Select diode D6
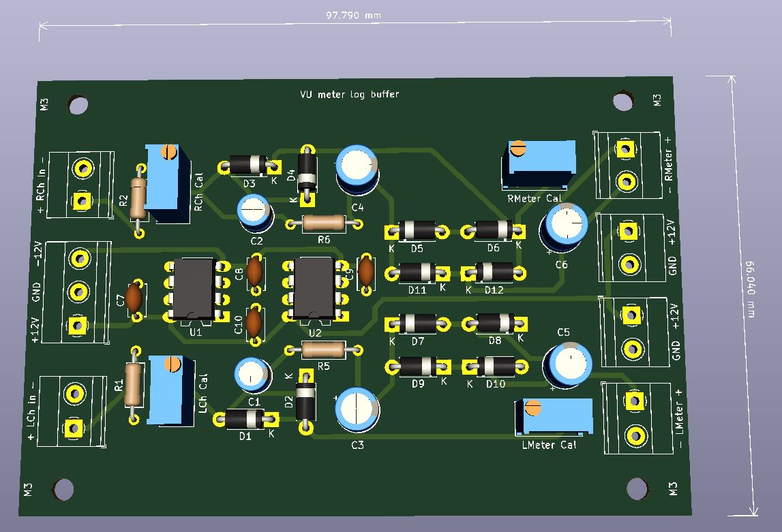Screen dimensions: 782x532 click(x=493, y=230)
